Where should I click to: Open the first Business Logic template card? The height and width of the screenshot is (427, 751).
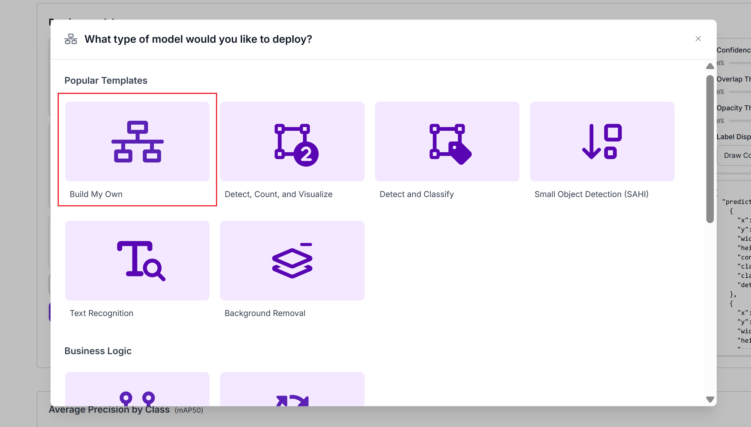[x=137, y=389]
